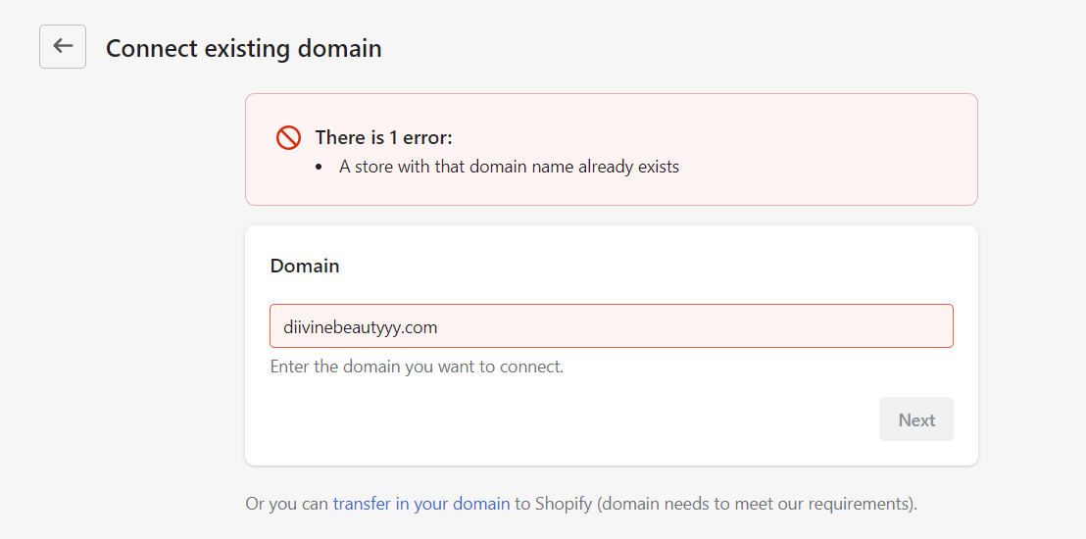The width and height of the screenshot is (1086, 539).
Task: Click the back arrow button
Action: pos(63,47)
